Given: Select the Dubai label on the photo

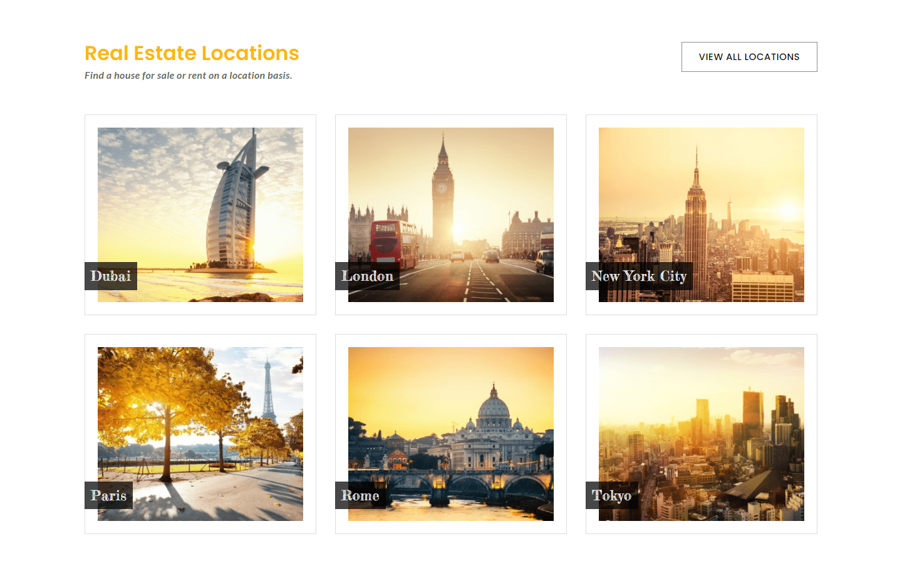Looking at the screenshot, I should (x=110, y=276).
